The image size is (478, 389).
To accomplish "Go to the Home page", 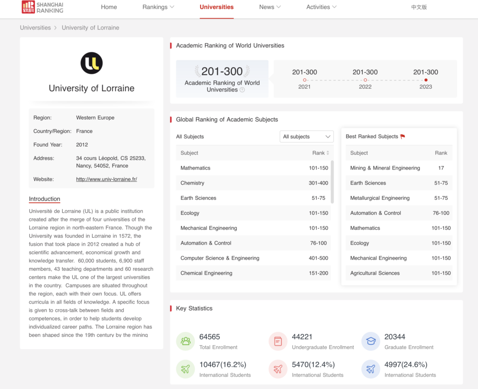I will (109, 7).
